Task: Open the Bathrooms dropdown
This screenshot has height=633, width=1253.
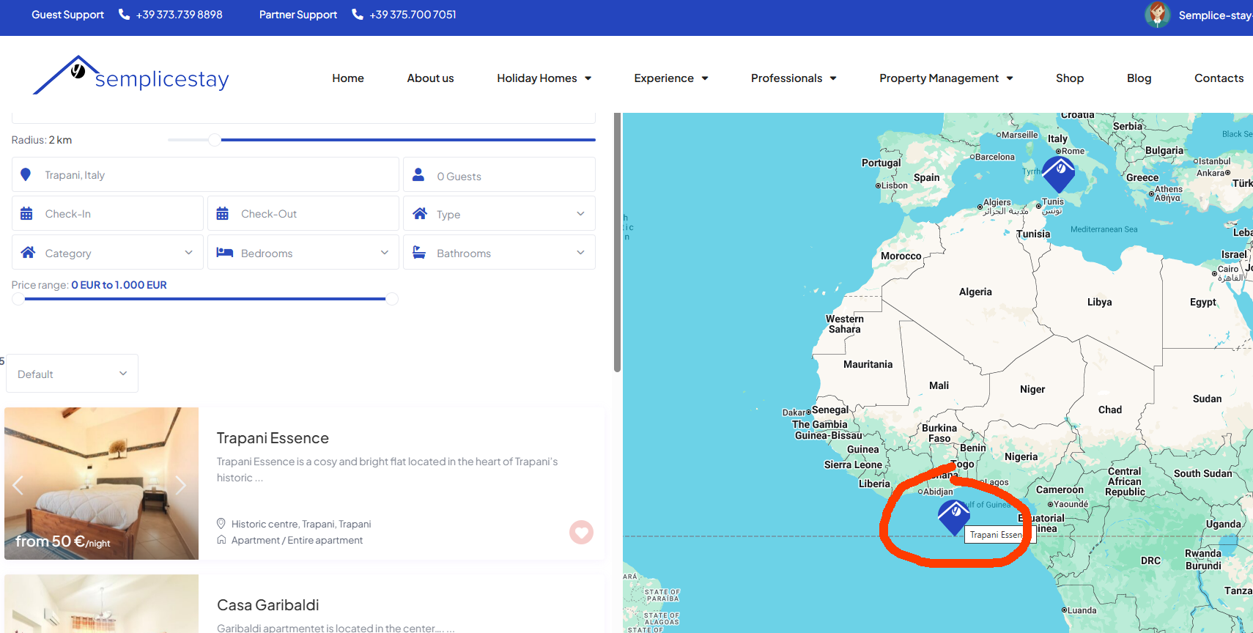Action: [499, 253]
